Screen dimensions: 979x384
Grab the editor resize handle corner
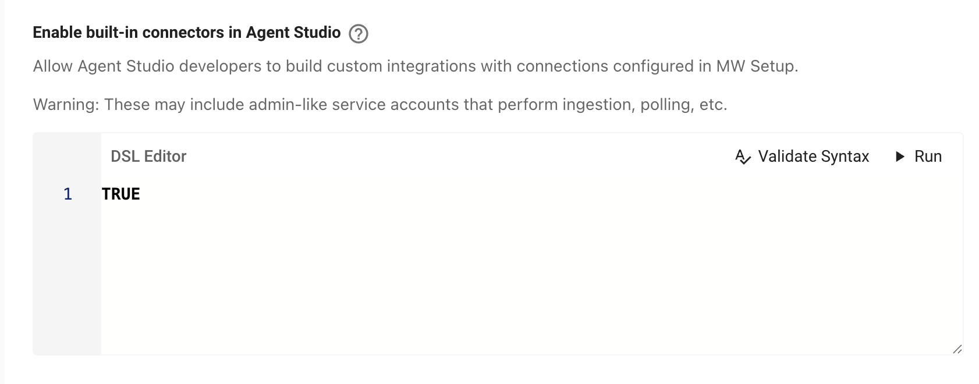coord(957,349)
